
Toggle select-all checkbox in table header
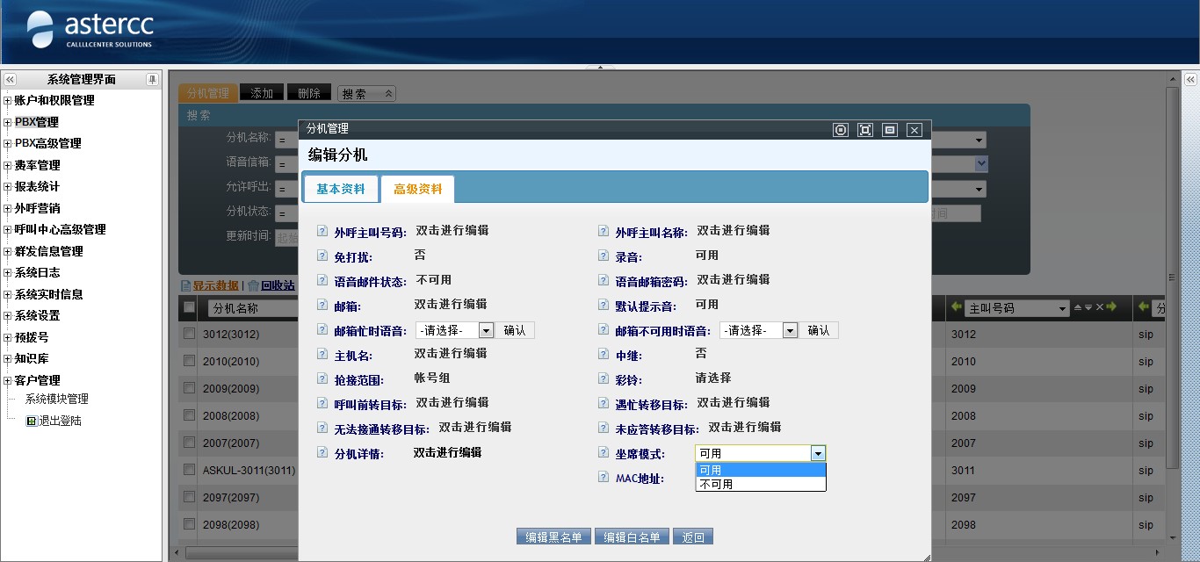tap(189, 307)
